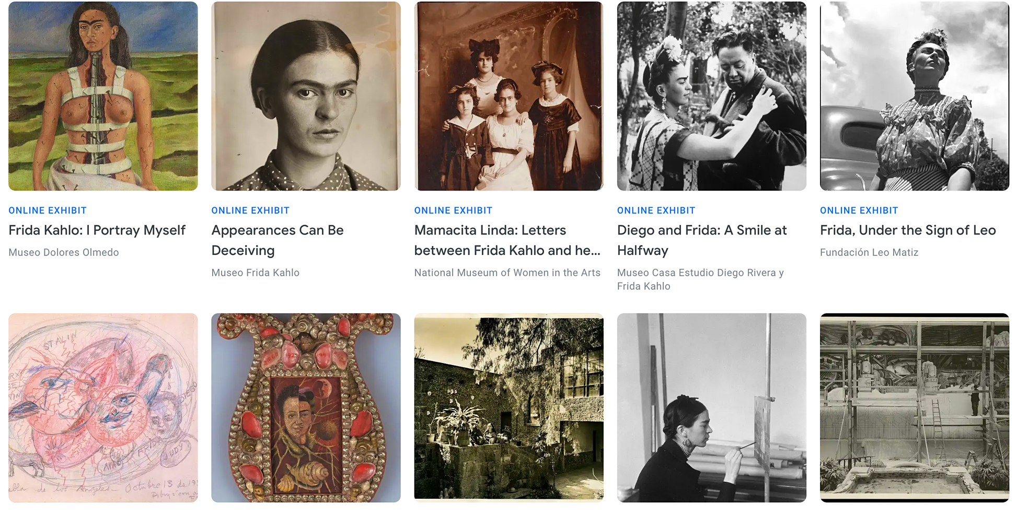Viewport: 1017px width, 516px height.
Task: Select the sepia family portrait thumbnail
Action: 509,96
